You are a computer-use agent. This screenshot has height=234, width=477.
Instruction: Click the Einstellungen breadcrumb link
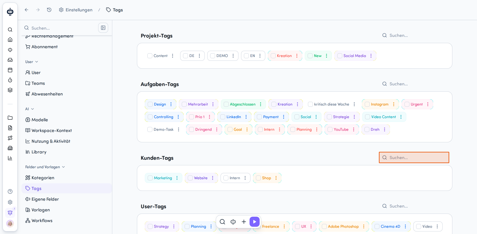pos(76,10)
